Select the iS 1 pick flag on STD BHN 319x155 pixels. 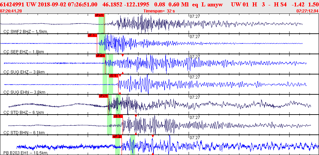(118, 116)
